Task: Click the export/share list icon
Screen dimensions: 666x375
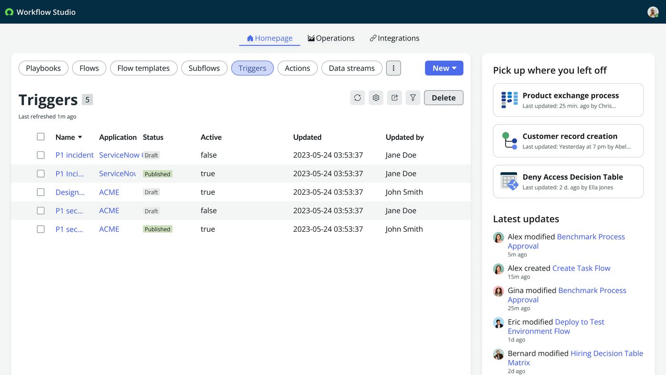Action: [x=394, y=98]
